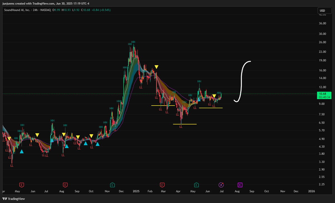Click the 2026 year label on time axis
Image resolution: width=335 pixels, height=203 pixels.
click(311, 191)
